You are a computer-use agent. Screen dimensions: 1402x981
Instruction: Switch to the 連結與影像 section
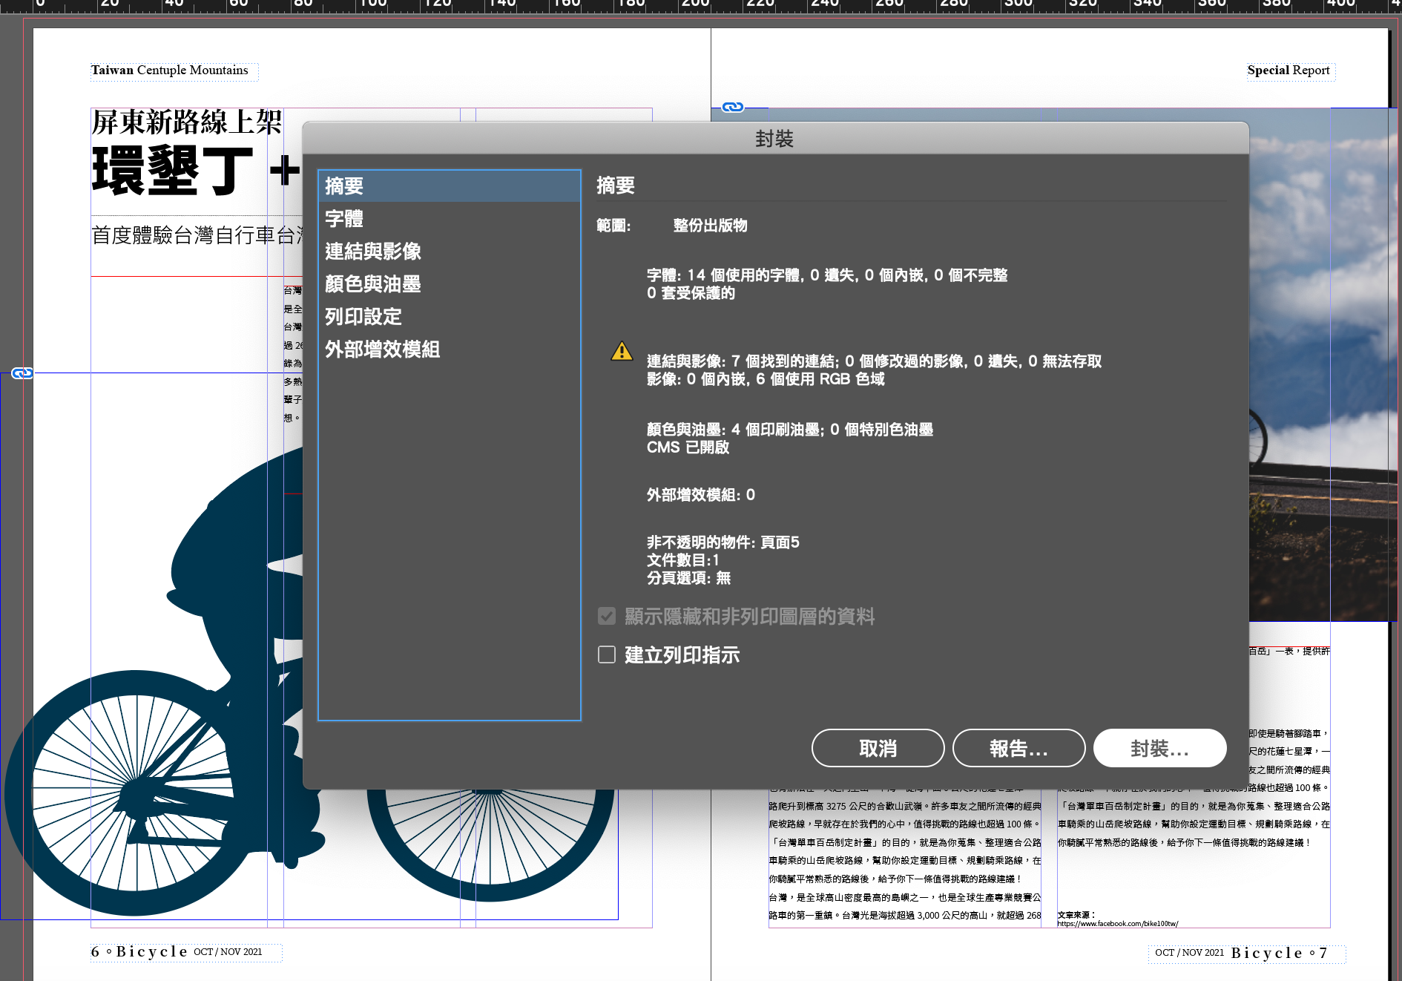click(372, 252)
